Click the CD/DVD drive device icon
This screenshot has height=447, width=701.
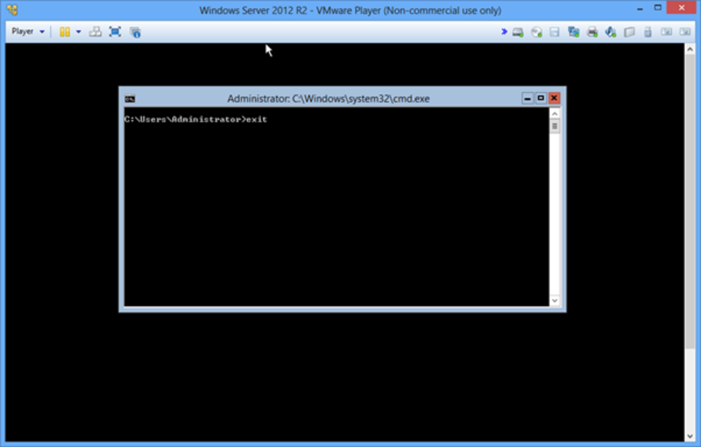(536, 32)
